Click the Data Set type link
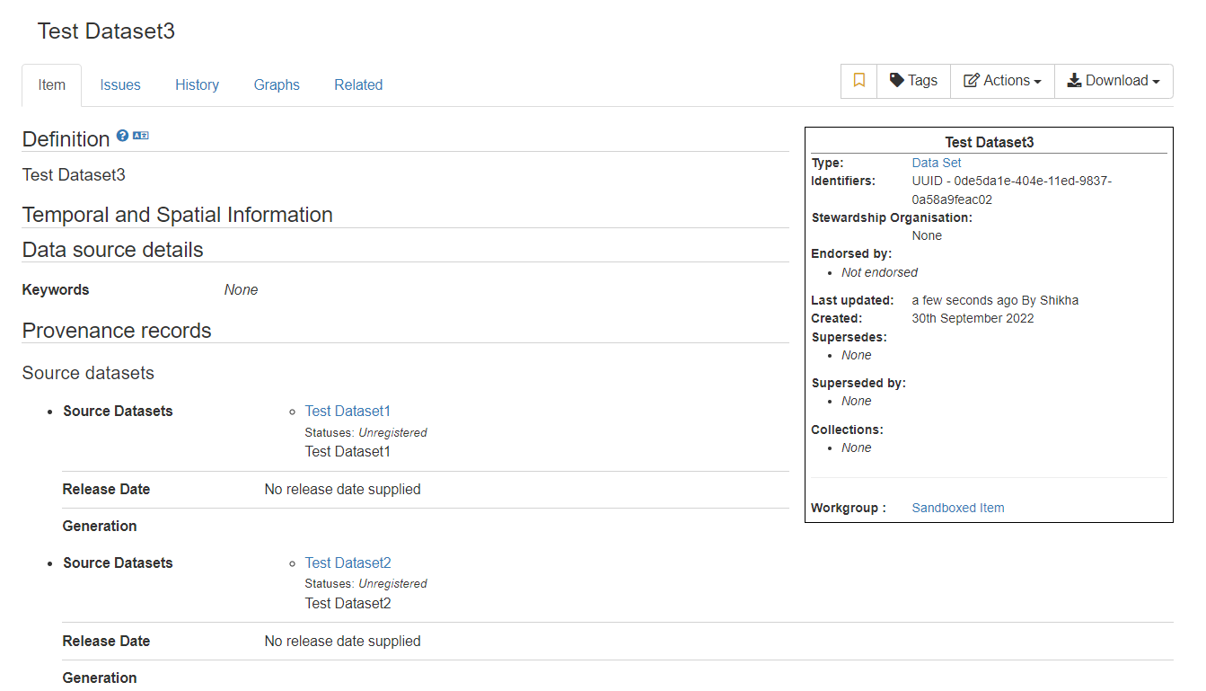 tap(937, 163)
